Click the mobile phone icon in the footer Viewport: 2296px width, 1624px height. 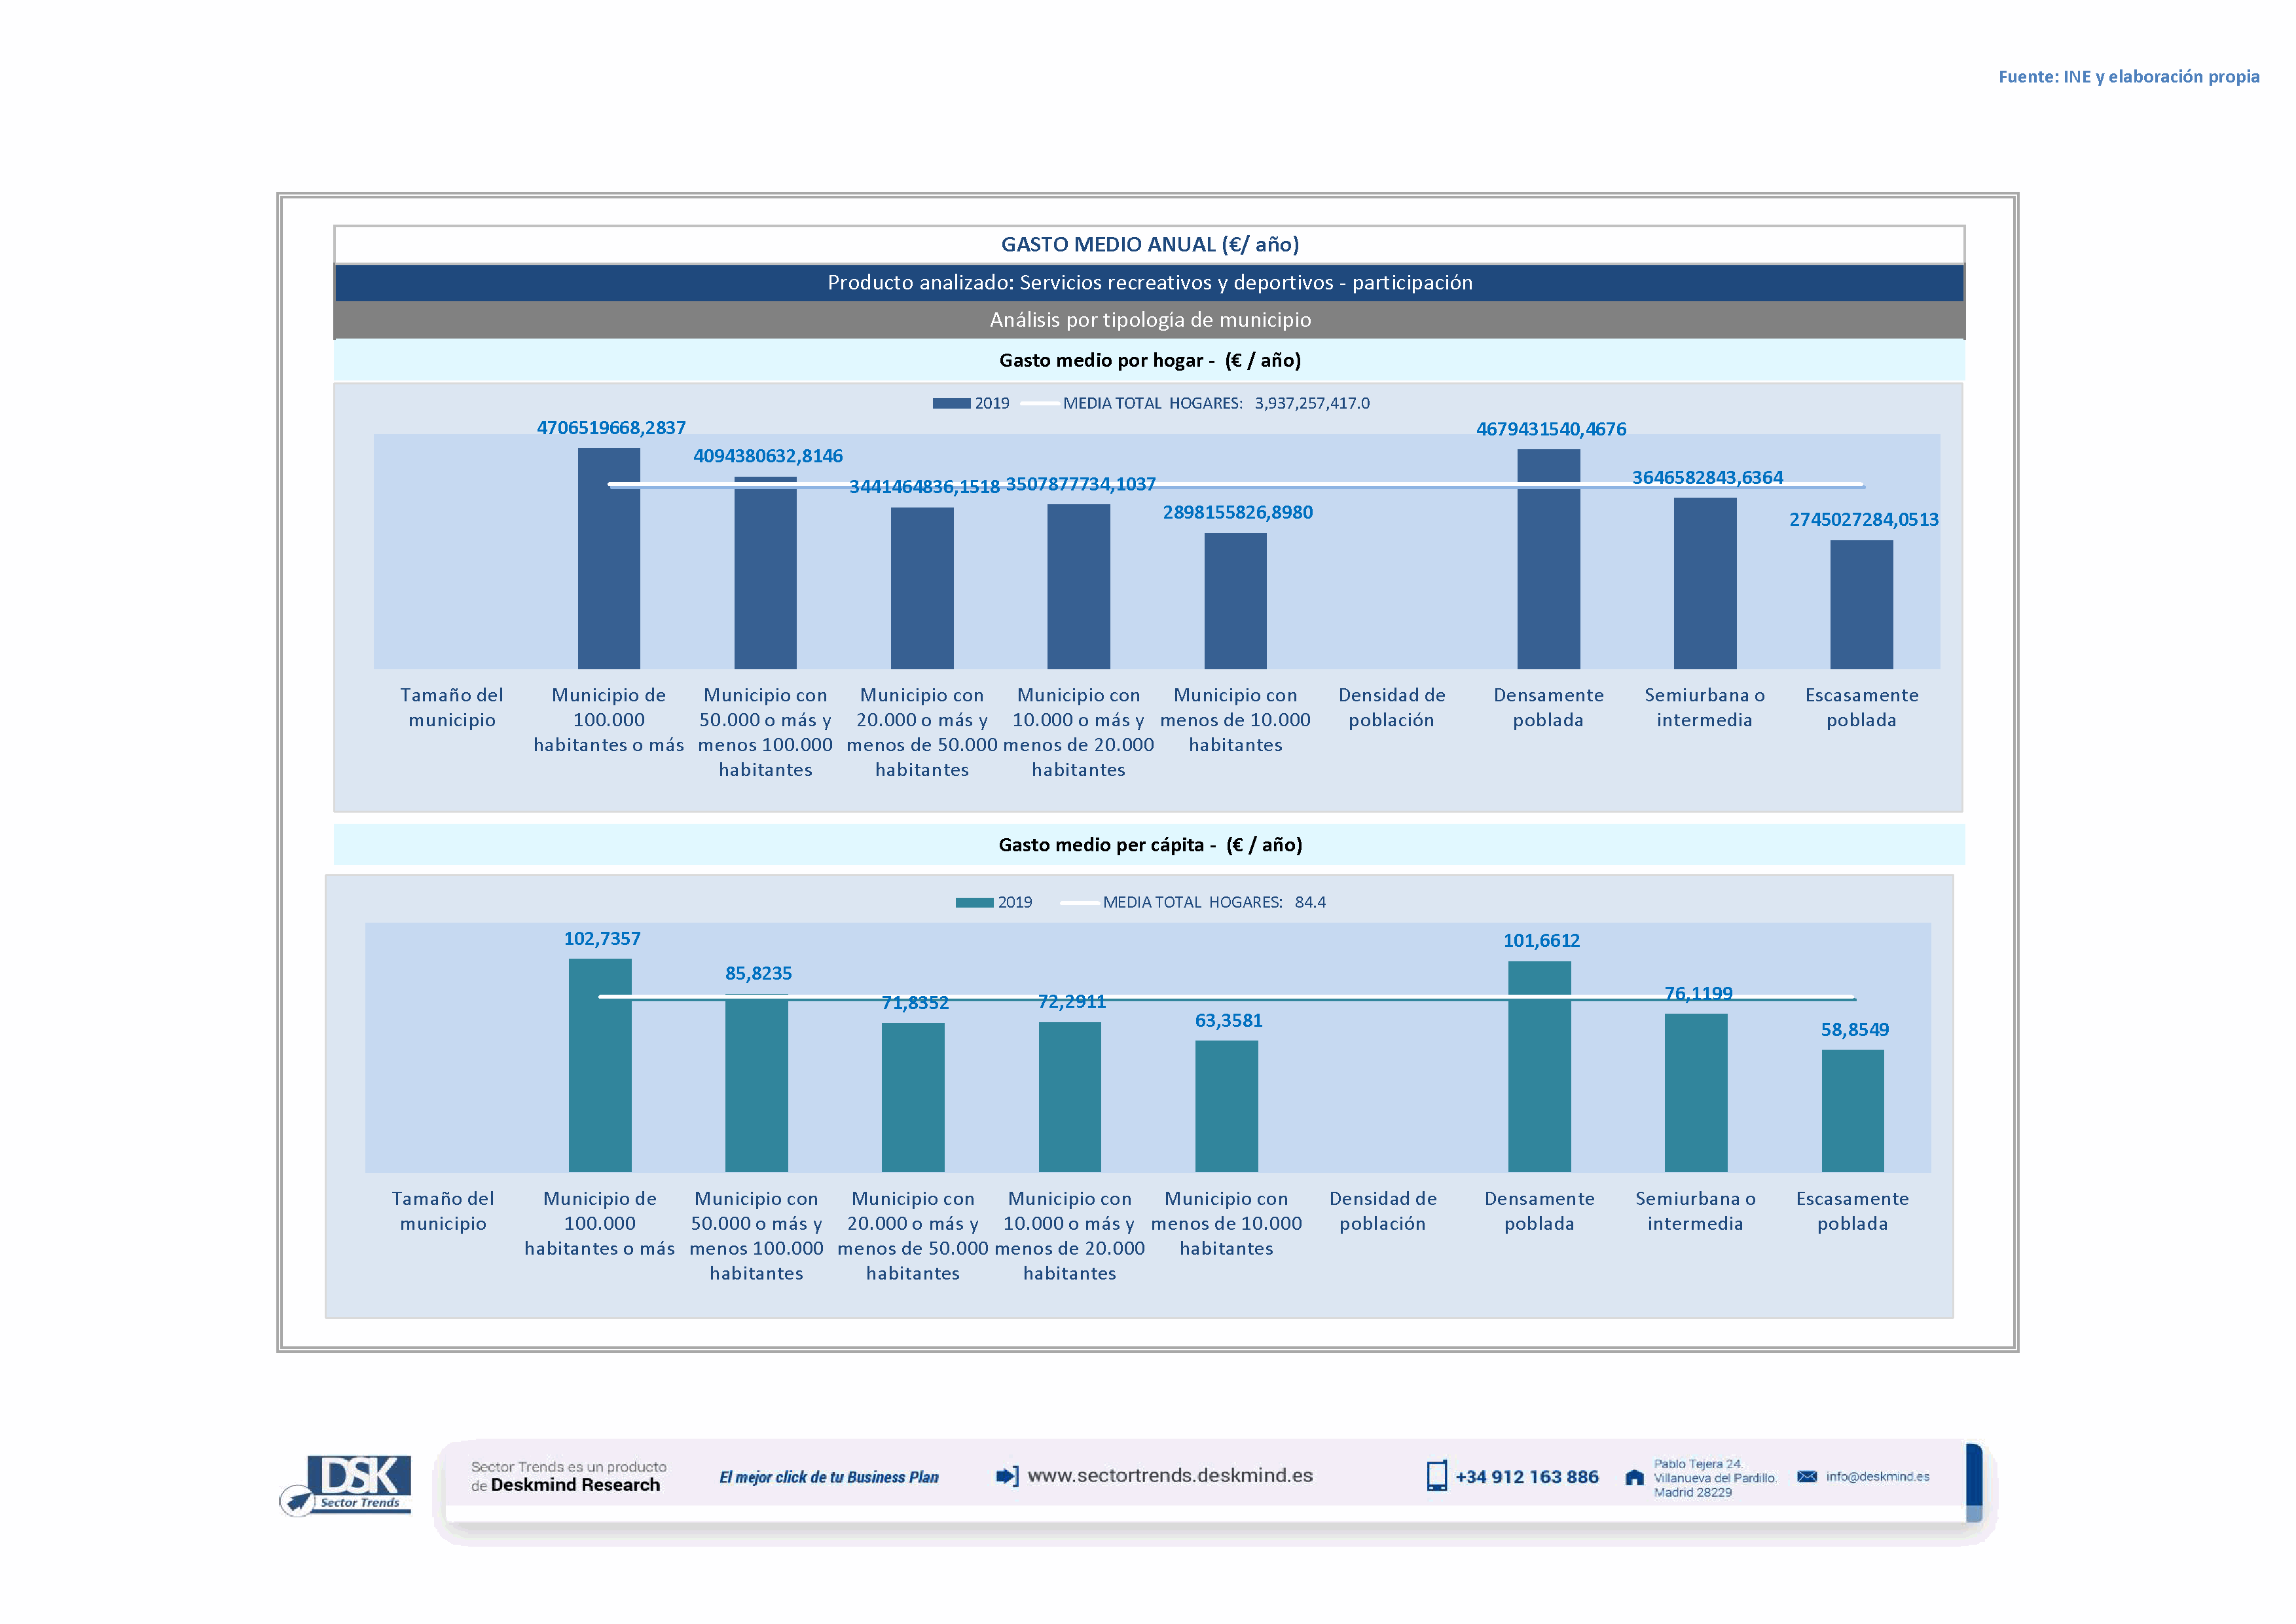pyautogui.click(x=1436, y=1476)
